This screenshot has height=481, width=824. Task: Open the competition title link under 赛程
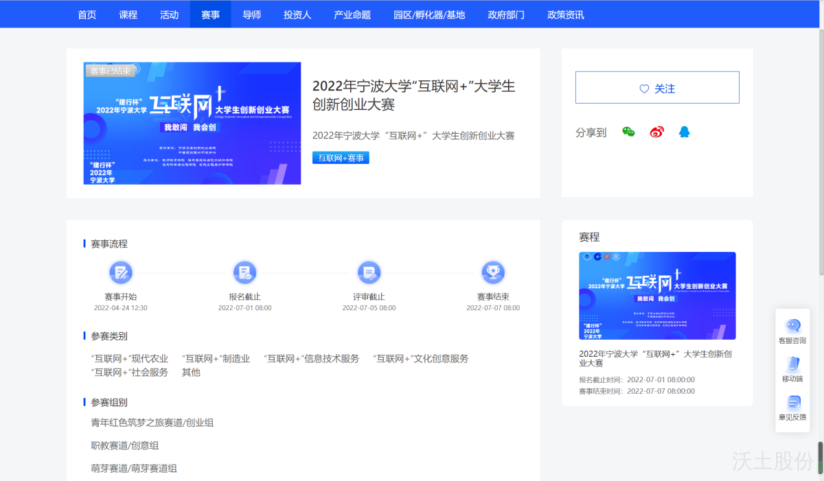(656, 358)
